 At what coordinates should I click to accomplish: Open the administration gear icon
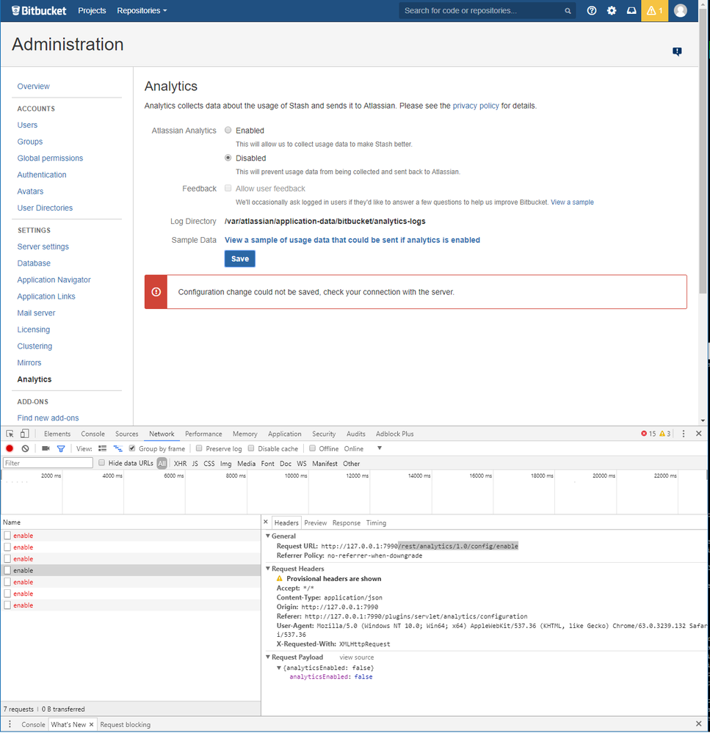612,10
